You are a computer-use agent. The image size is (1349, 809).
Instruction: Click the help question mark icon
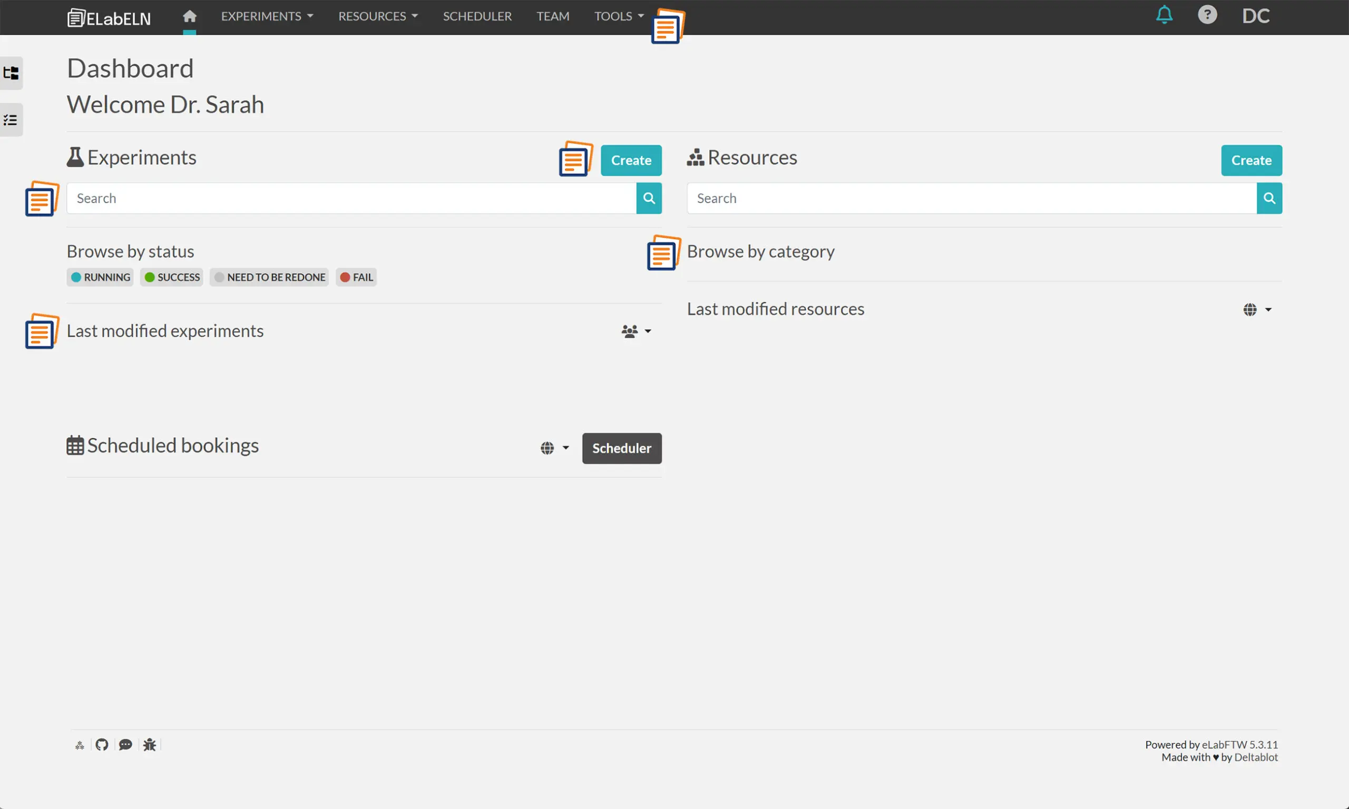tap(1207, 15)
